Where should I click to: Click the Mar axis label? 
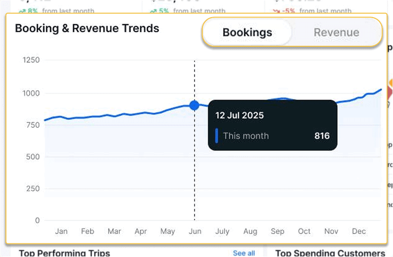(x=114, y=231)
